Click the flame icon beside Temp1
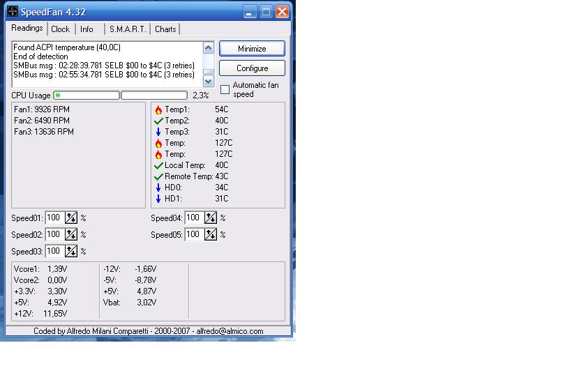586x366 pixels. (x=158, y=110)
